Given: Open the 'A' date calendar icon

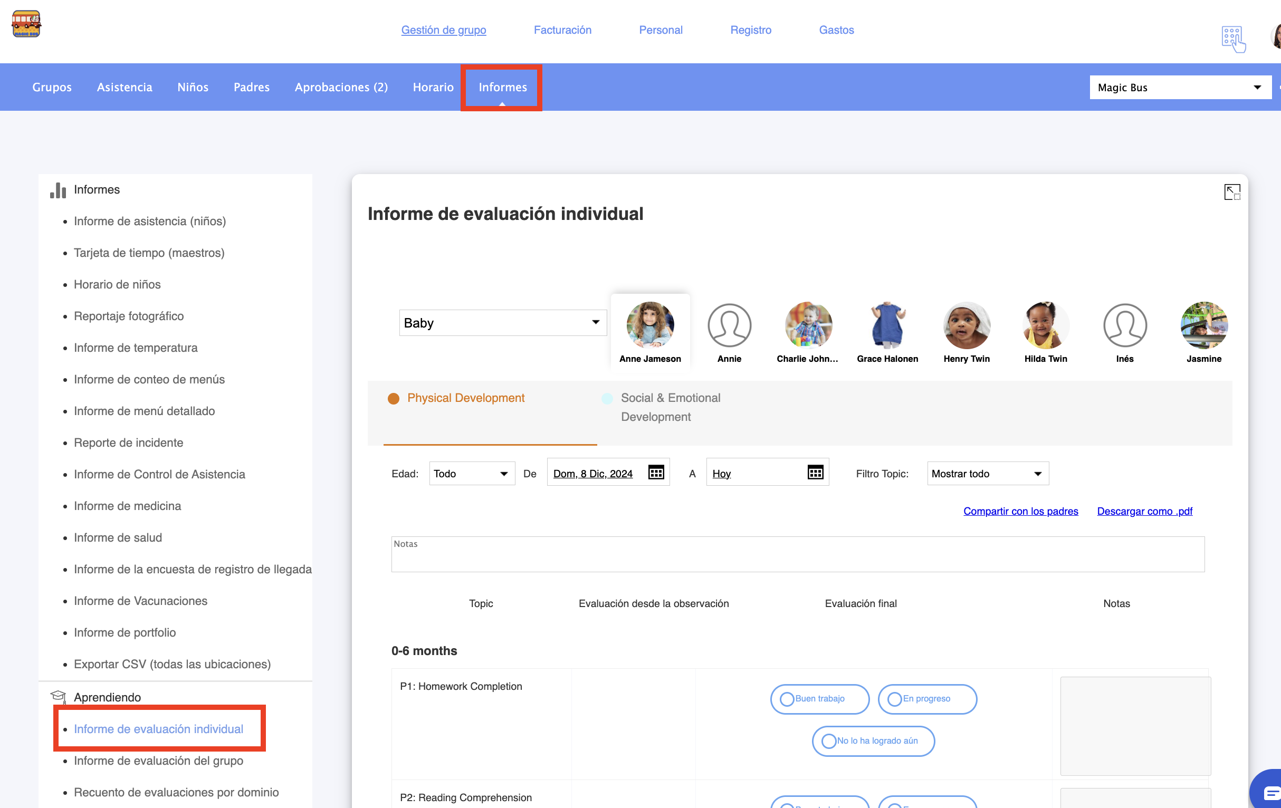Looking at the screenshot, I should coord(815,473).
